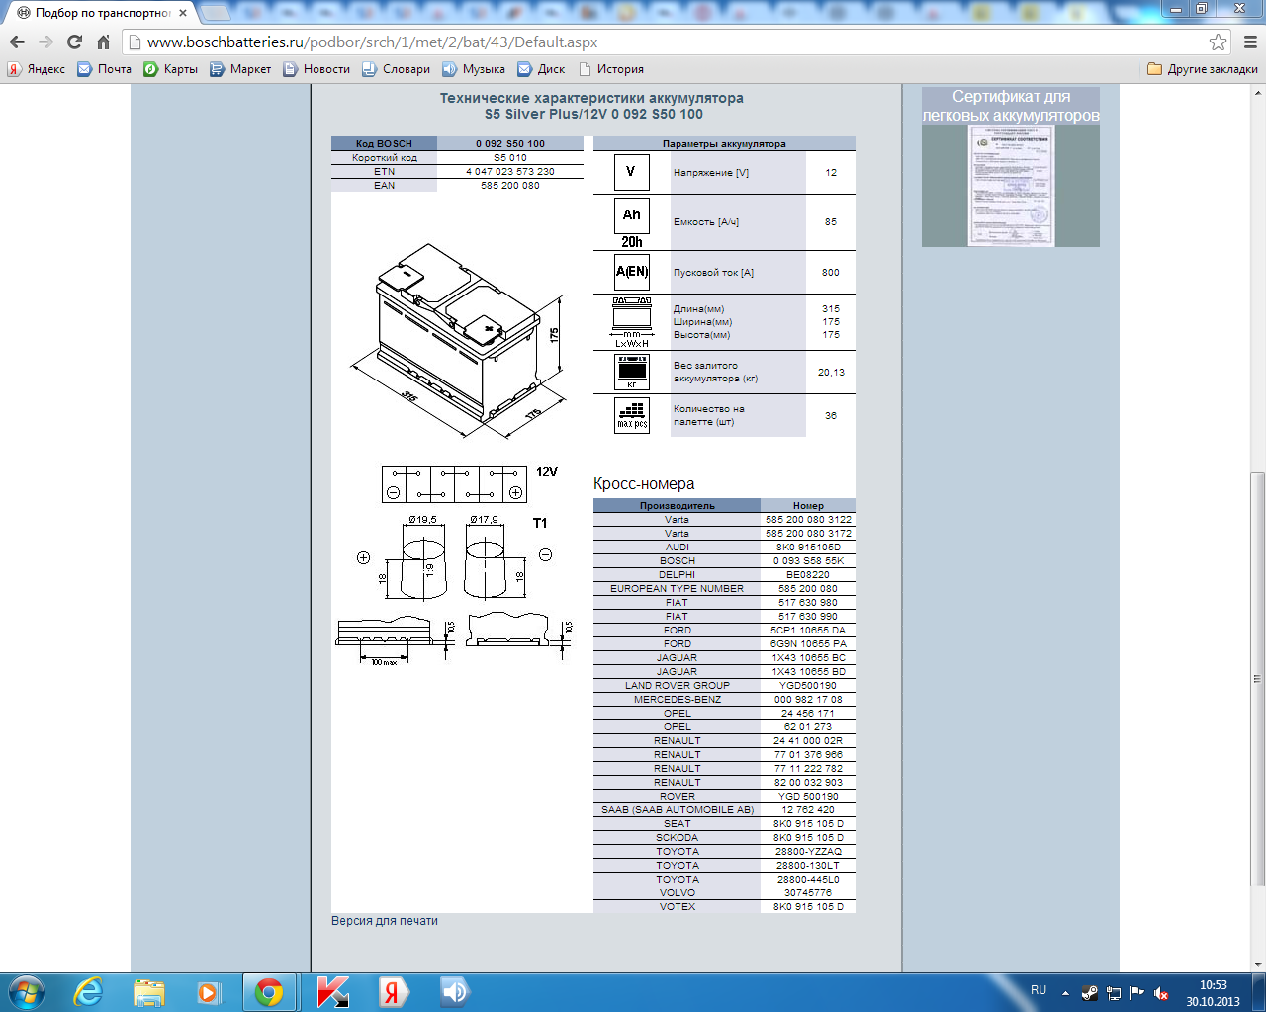
Task: Click the Кросс-номера heading
Action: 644,484
